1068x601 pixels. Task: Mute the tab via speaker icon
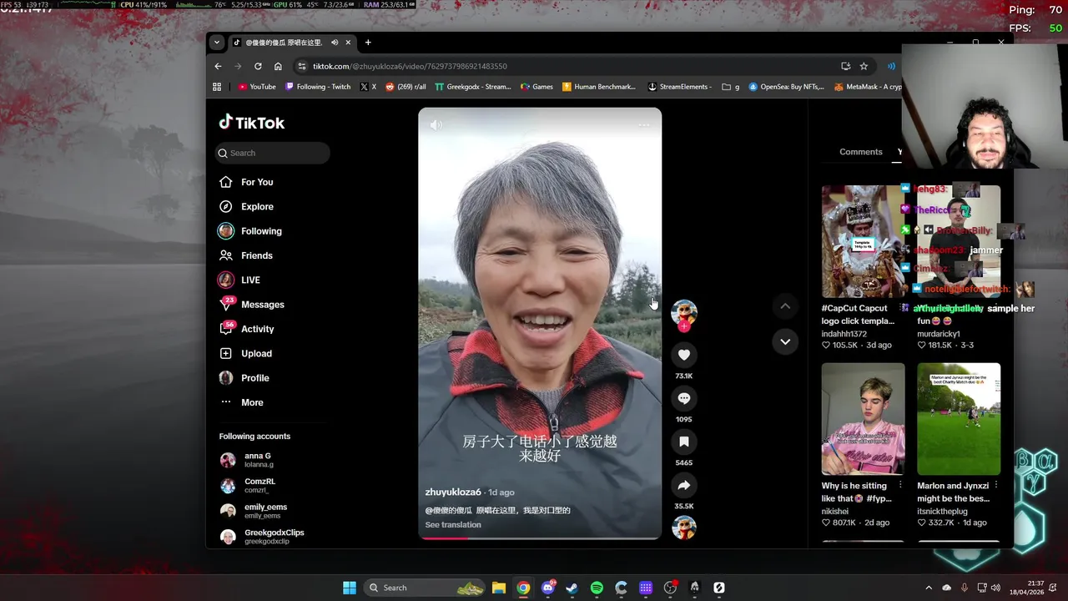click(335, 43)
